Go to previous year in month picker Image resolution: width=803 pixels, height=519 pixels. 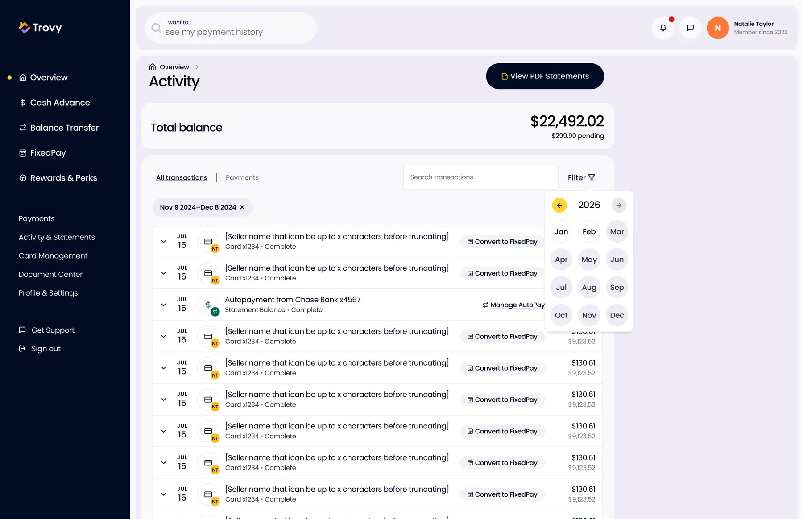click(x=559, y=205)
